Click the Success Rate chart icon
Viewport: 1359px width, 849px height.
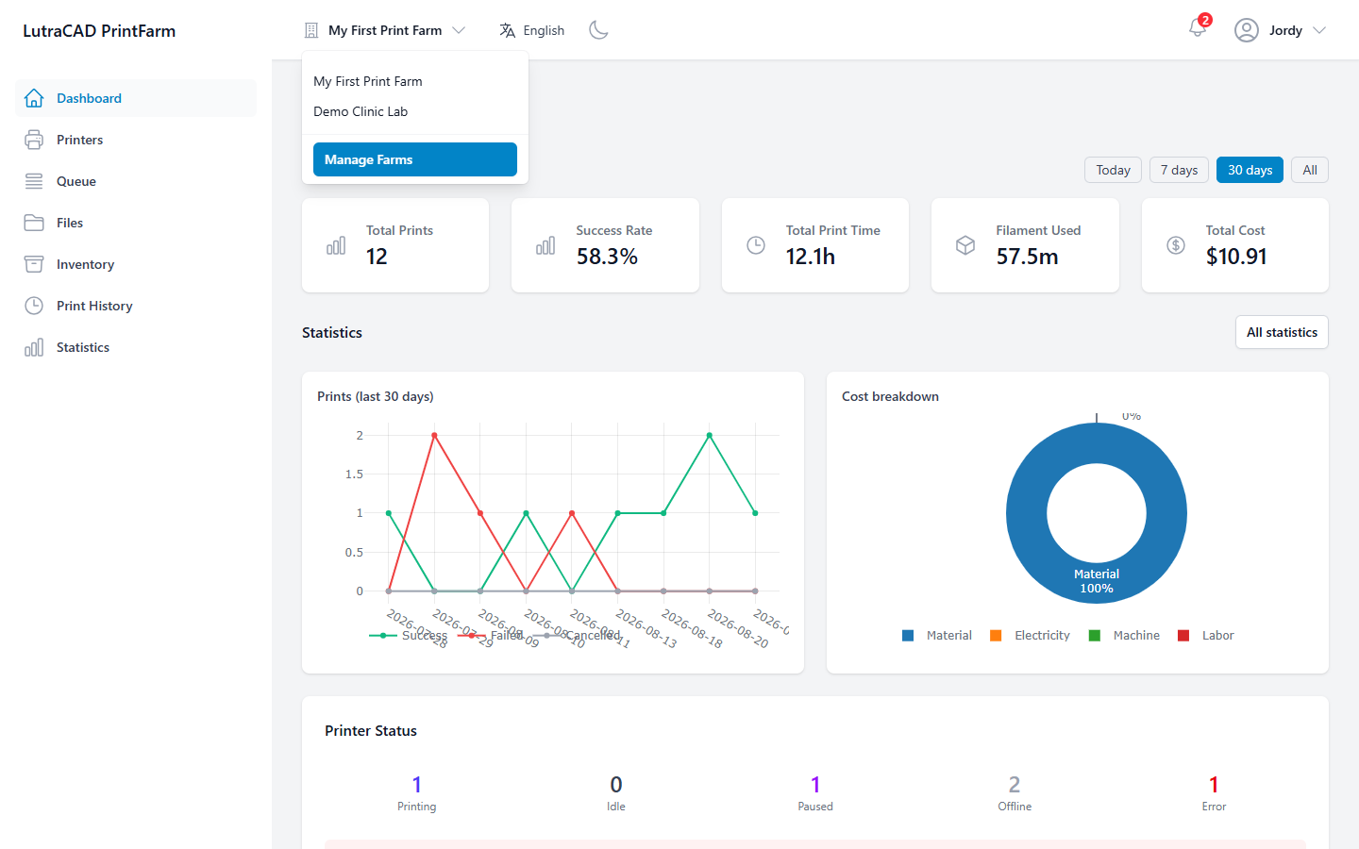click(x=545, y=245)
